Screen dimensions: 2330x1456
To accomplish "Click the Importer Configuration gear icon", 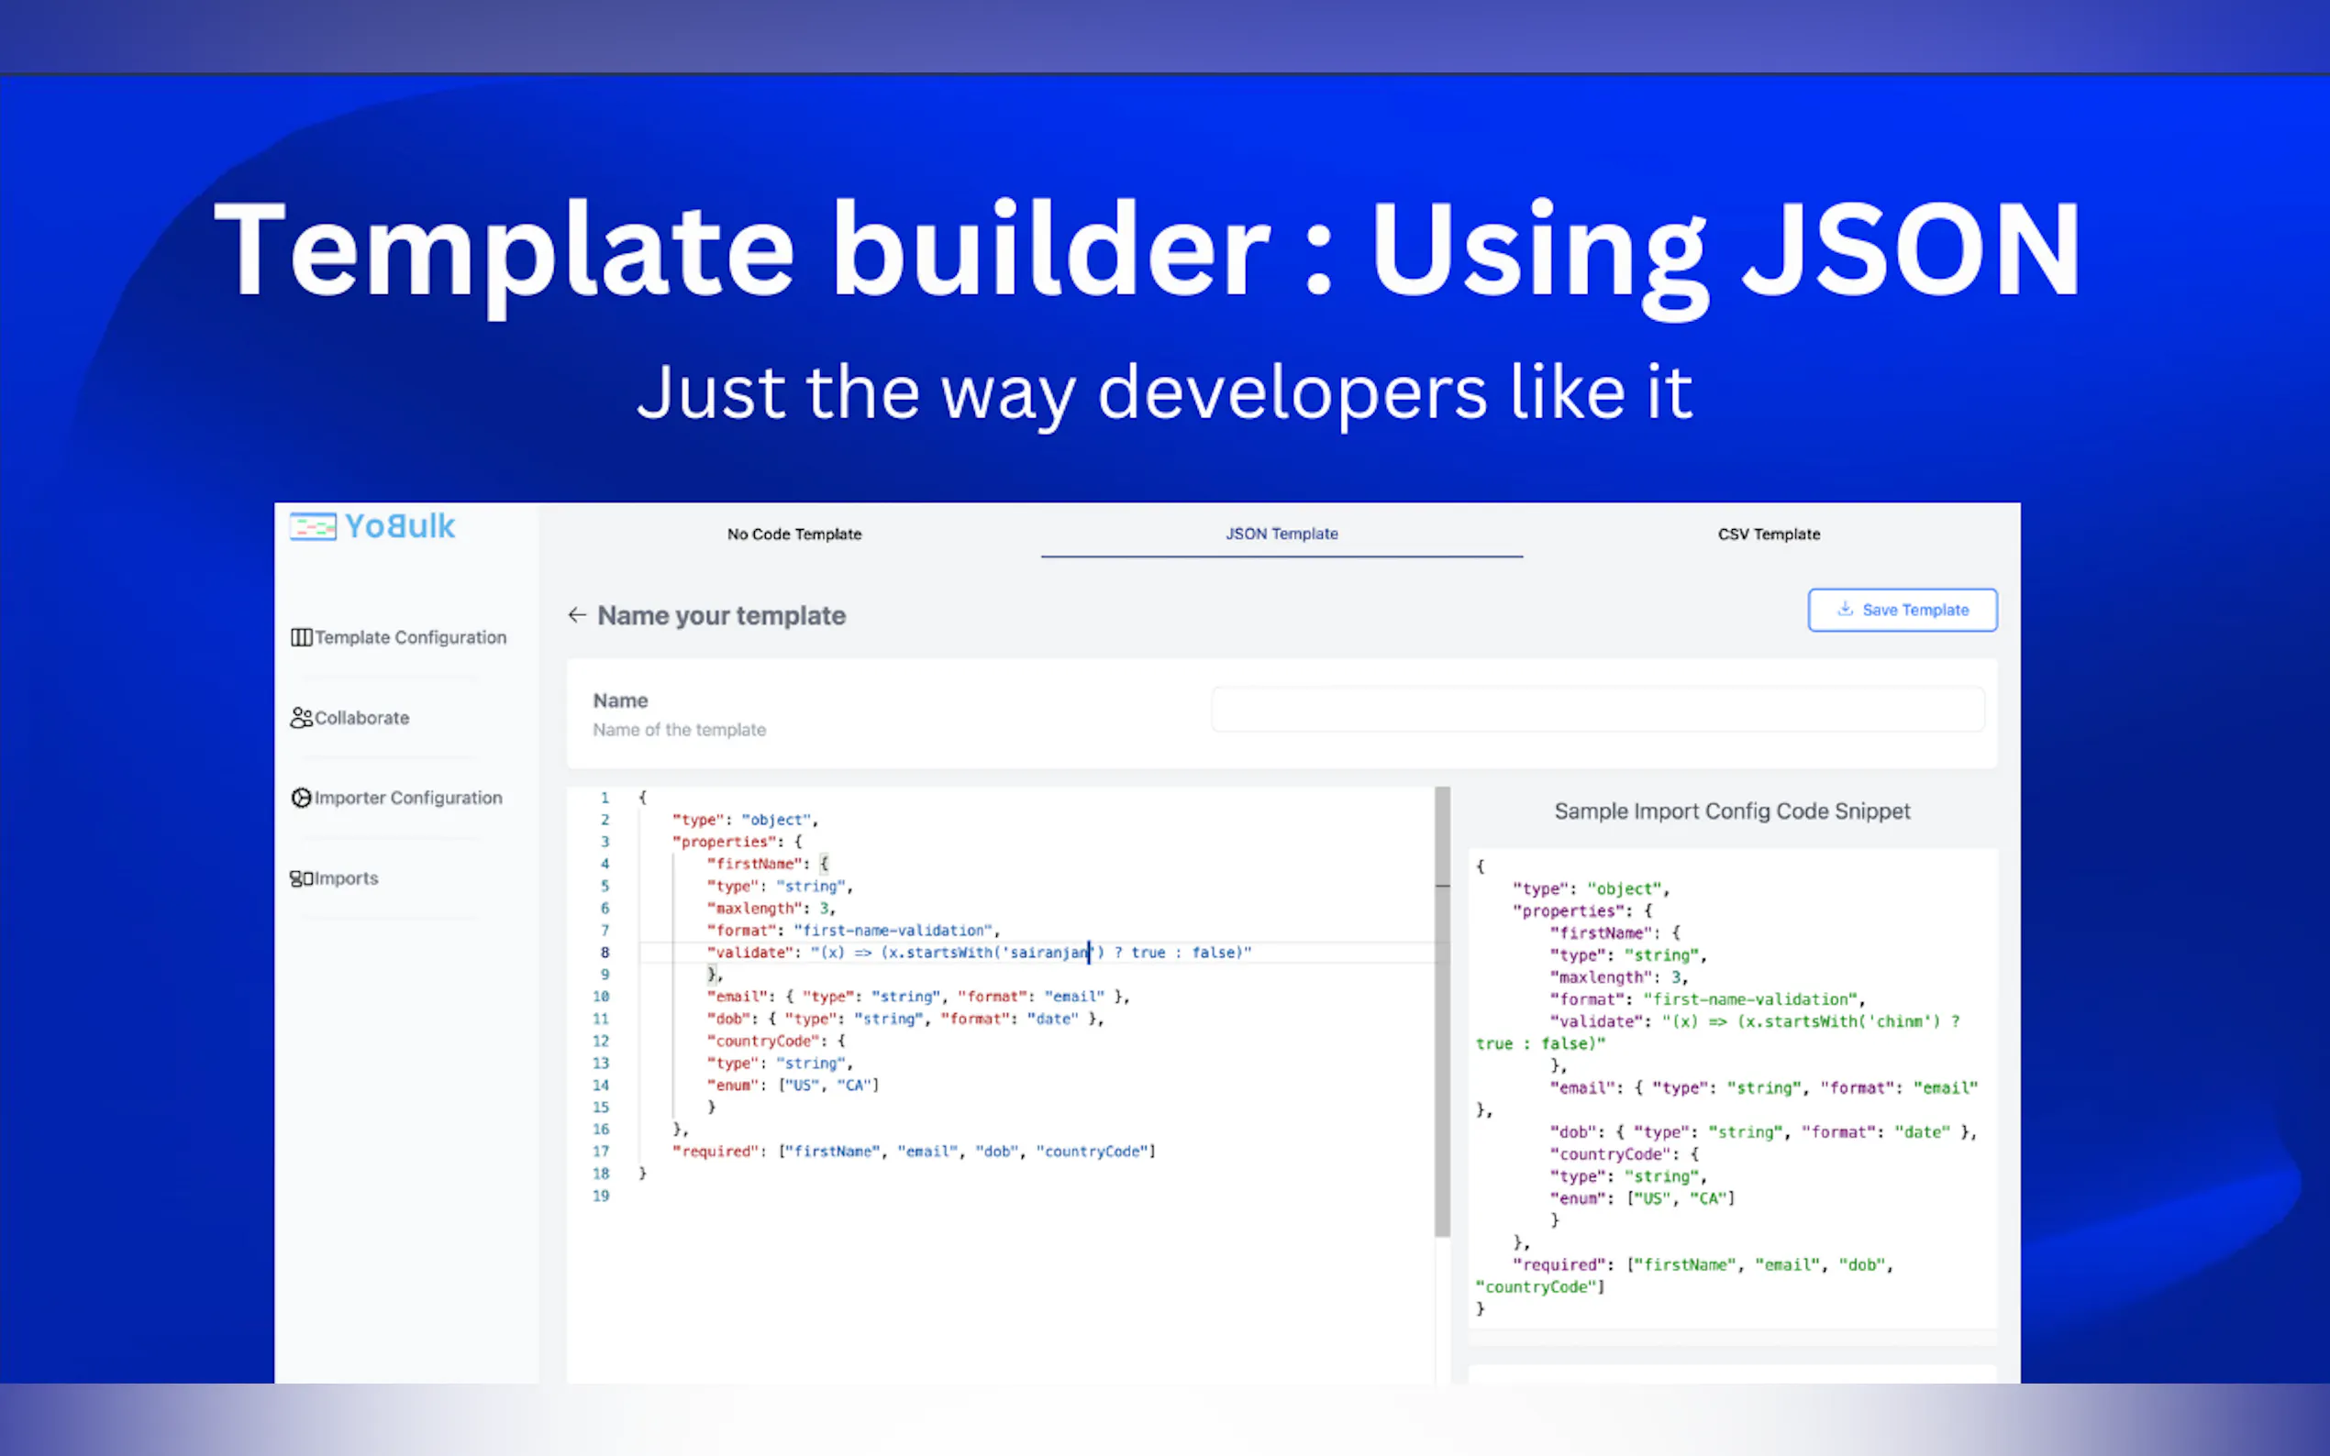I will [x=302, y=799].
